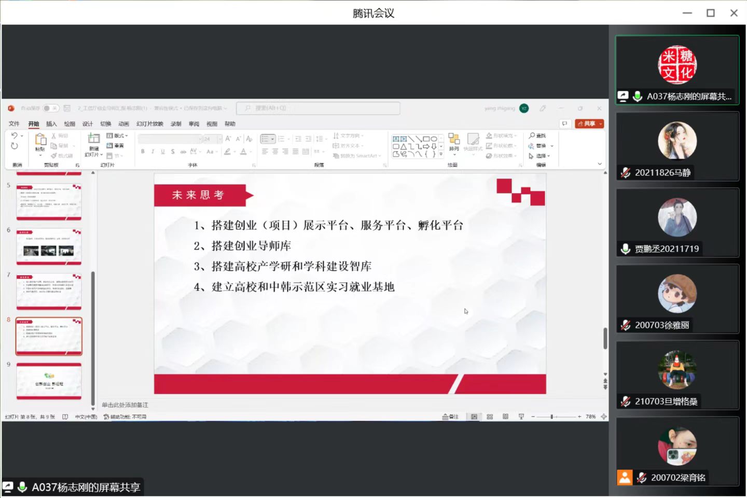Click the zoom slider in status bar

click(x=552, y=417)
